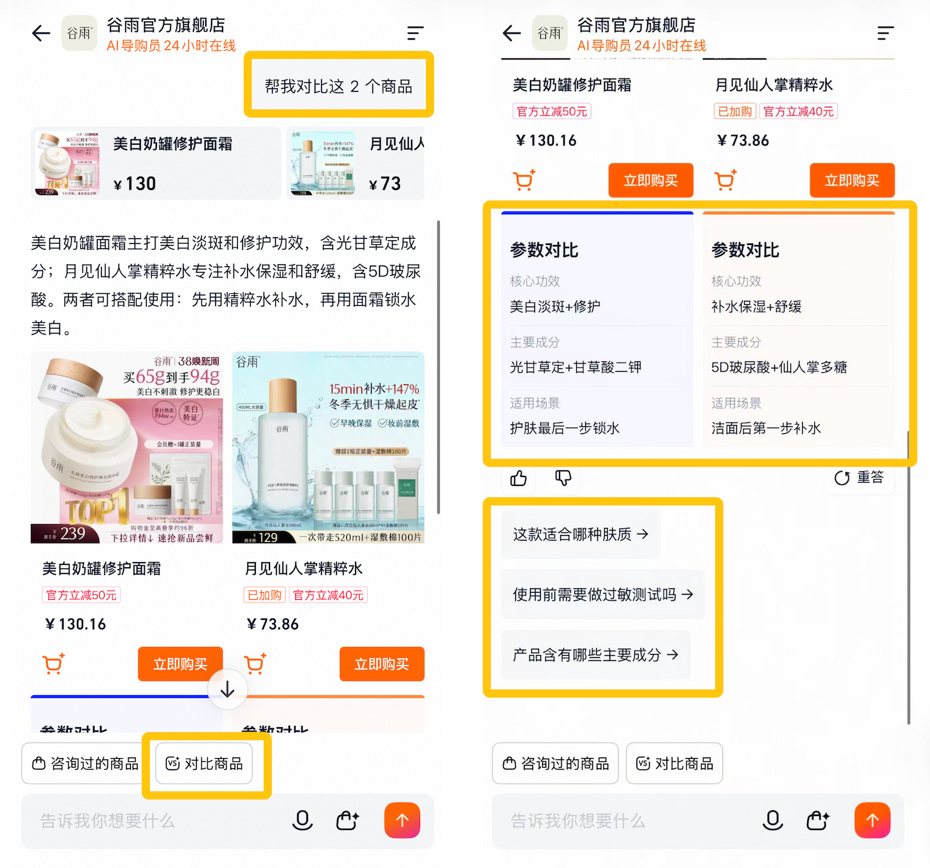Tap 谷雨官方旗舰店 shop name on the left phone screen
The width and height of the screenshot is (930, 868).
(166, 25)
